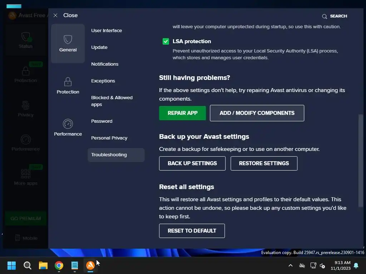Open the Protection settings category
Image resolution: width=366 pixels, height=274 pixels.
tap(68, 86)
